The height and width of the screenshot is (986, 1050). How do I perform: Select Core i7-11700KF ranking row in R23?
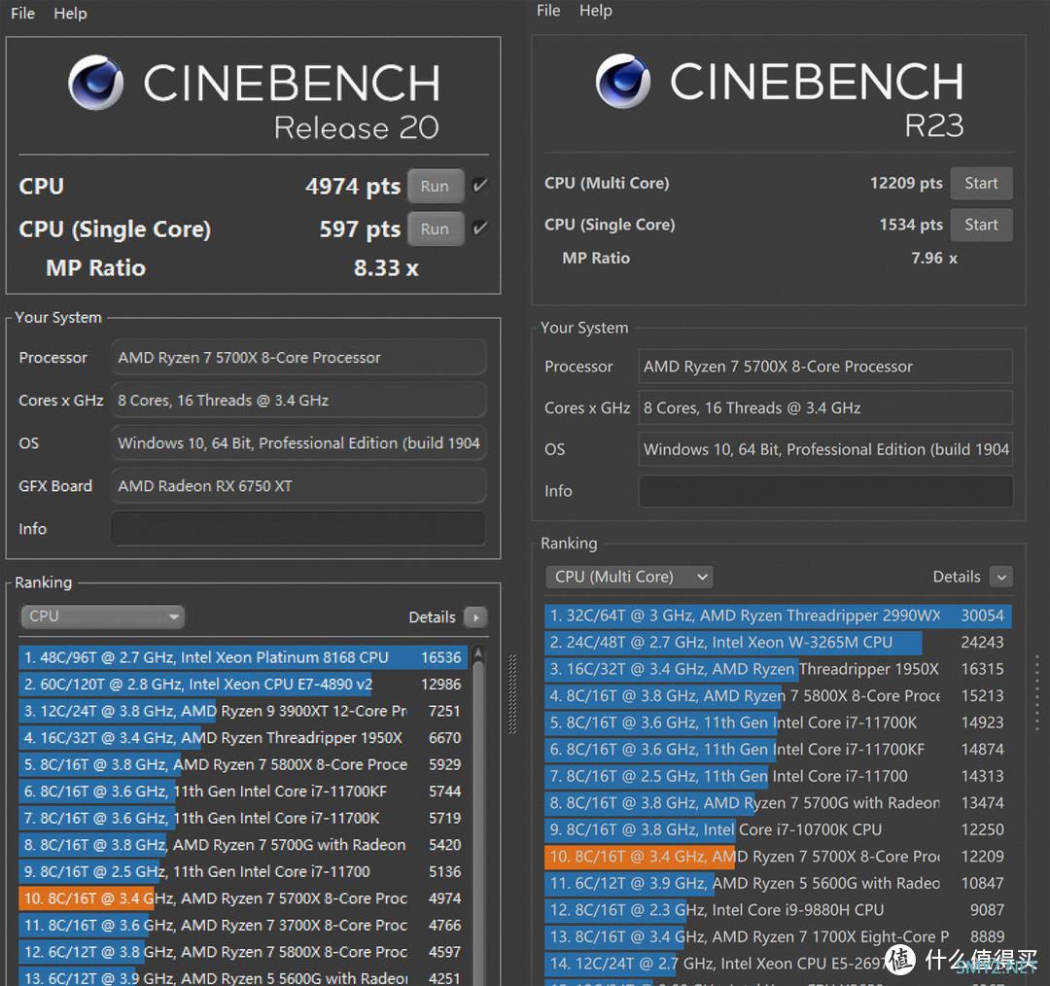coord(778,750)
